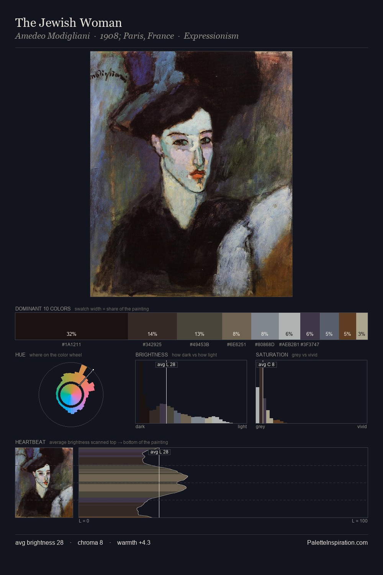Click the title The Jewish Woman
Image resolution: width=383 pixels, height=575 pixels.
coord(69,23)
